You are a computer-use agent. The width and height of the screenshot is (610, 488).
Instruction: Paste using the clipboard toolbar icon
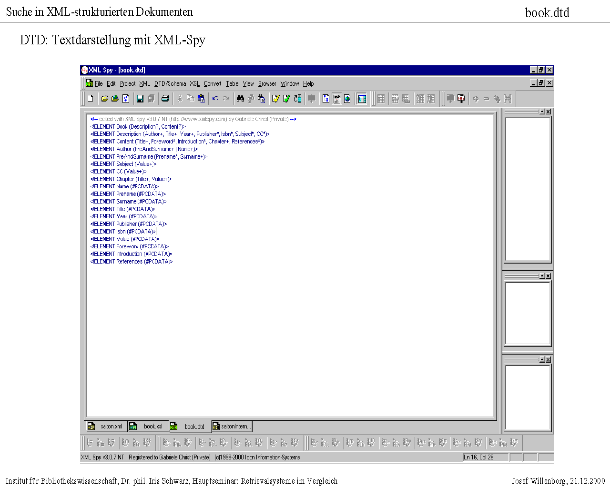(x=201, y=99)
